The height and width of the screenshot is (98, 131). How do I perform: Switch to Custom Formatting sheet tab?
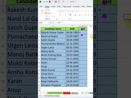pyautogui.click(x=55, y=93)
